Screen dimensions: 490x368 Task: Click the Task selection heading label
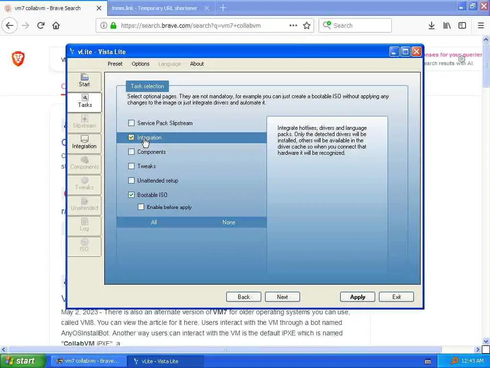click(147, 86)
